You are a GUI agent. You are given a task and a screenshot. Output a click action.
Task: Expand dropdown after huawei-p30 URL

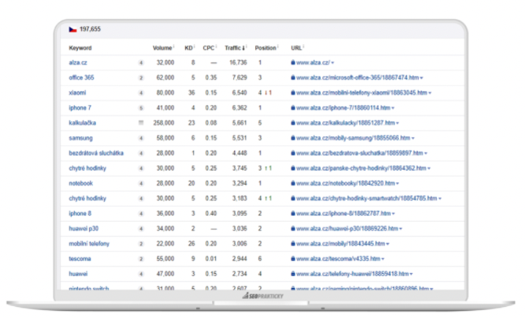point(400,229)
